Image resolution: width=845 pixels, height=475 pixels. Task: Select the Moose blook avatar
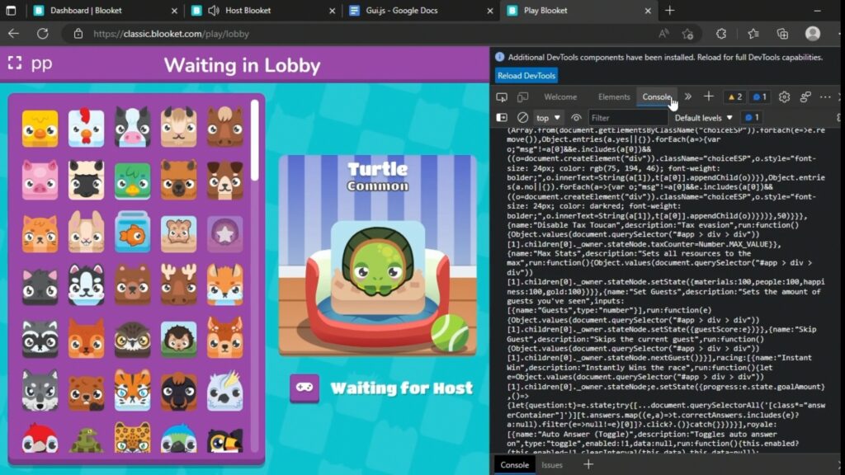click(x=179, y=285)
